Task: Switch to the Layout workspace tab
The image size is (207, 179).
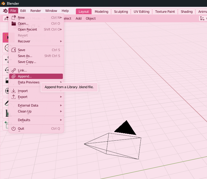Action: [x=84, y=12]
